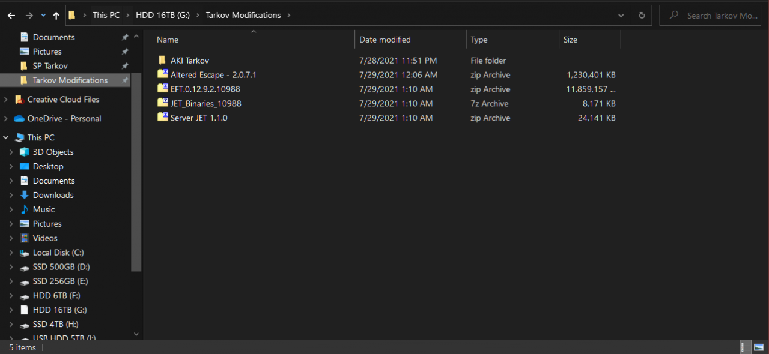The image size is (769, 354).
Task: Select HDD 16TB (G:) in the breadcrumb
Action: (x=163, y=16)
